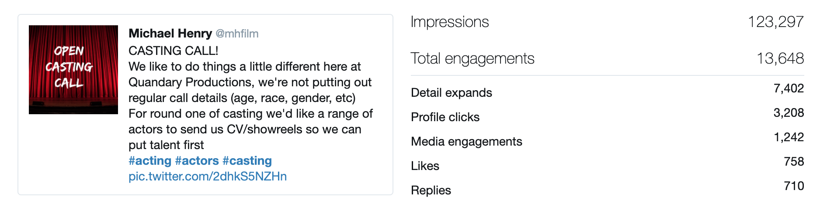Select the #acting hashtag

(x=150, y=161)
